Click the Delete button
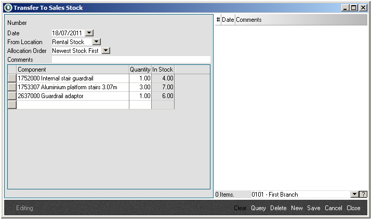This screenshot has width=371, height=220. coord(278,208)
